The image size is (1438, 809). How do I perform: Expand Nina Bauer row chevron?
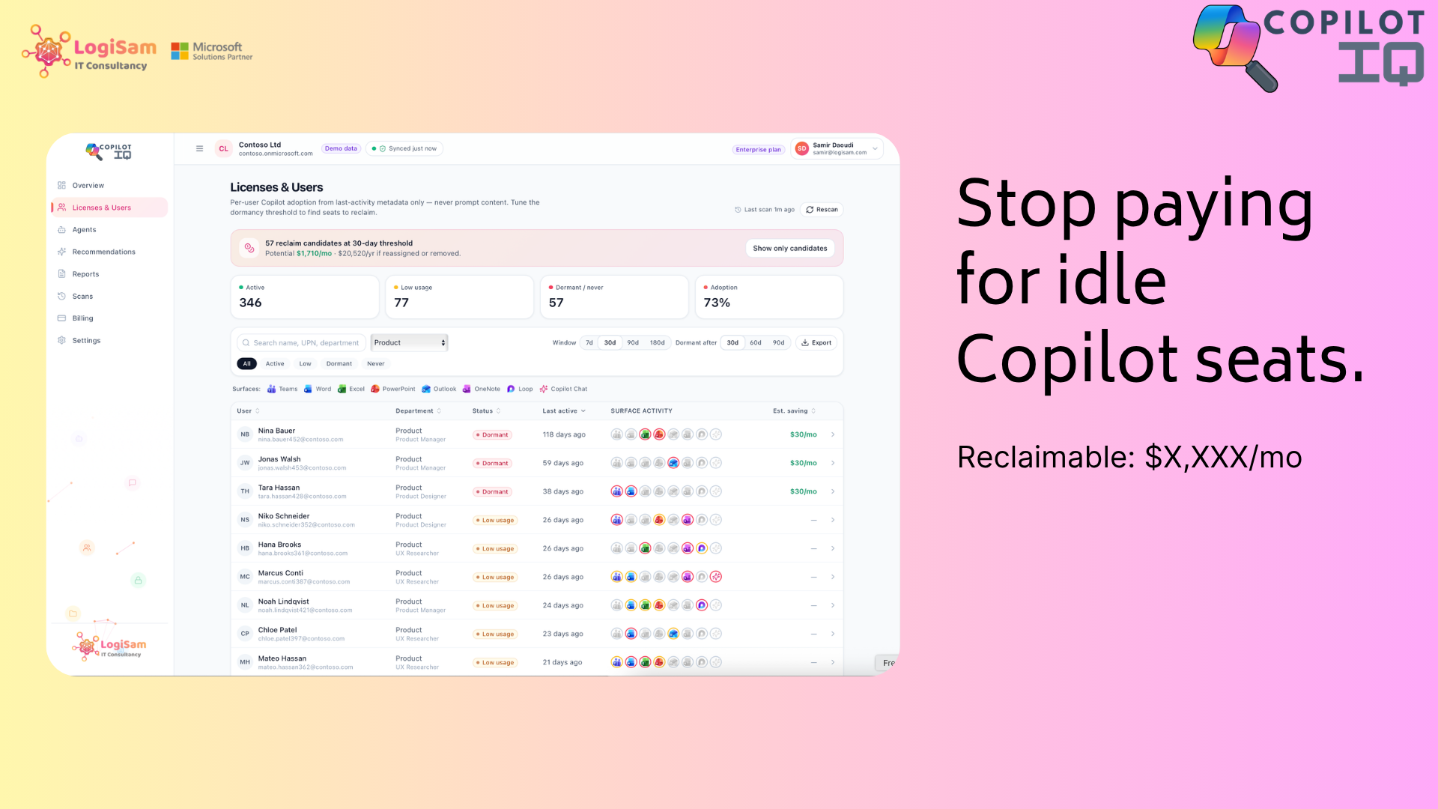(x=833, y=434)
